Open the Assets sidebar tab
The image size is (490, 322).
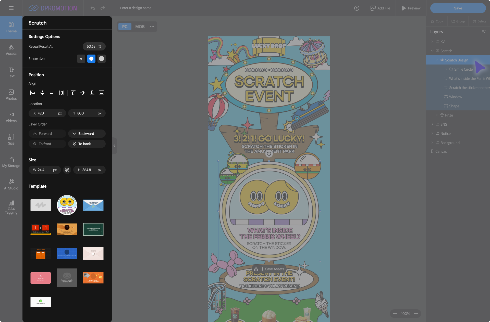point(11,49)
